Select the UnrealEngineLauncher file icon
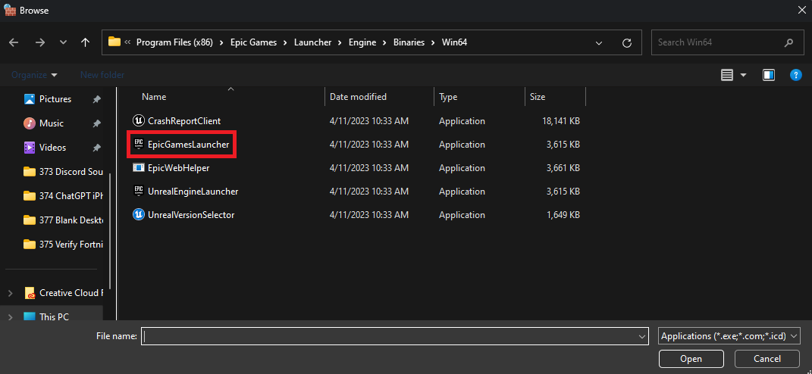812x374 pixels. coord(139,192)
